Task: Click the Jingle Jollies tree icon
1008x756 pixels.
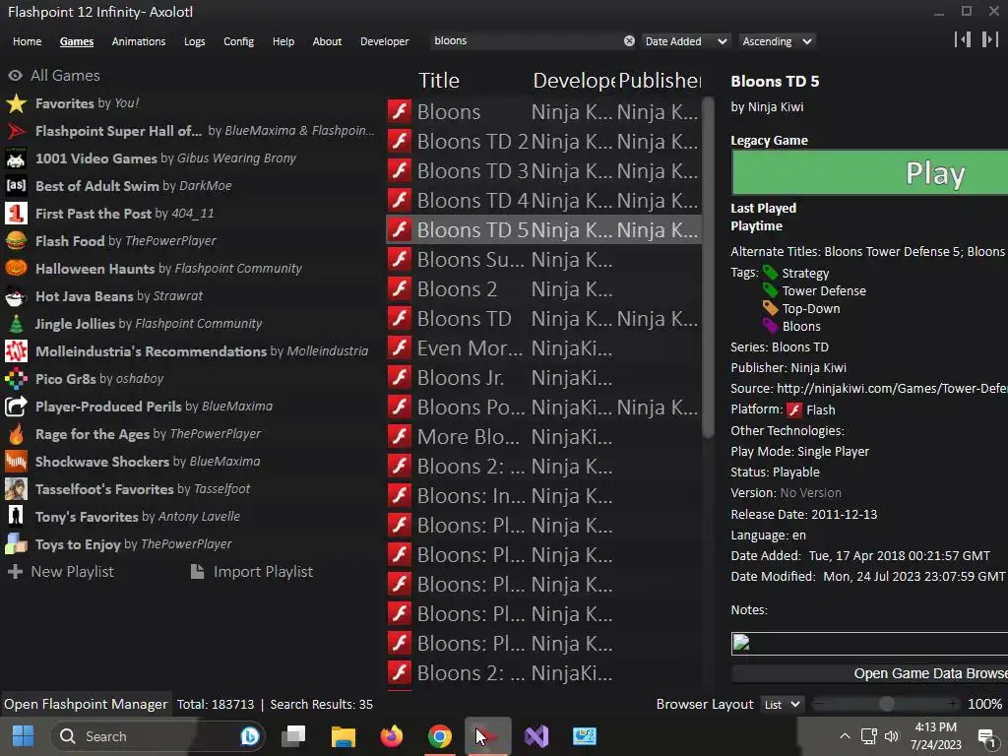Action: point(16,324)
